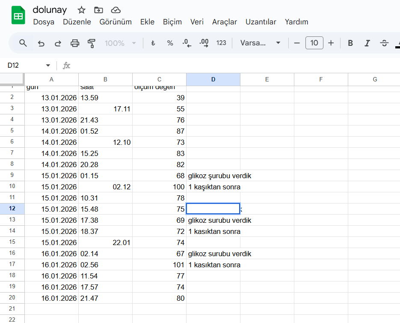Image resolution: width=400 pixels, height=323 pixels.
Task: Select time cell 22.01 in row 15
Action: tap(105, 242)
